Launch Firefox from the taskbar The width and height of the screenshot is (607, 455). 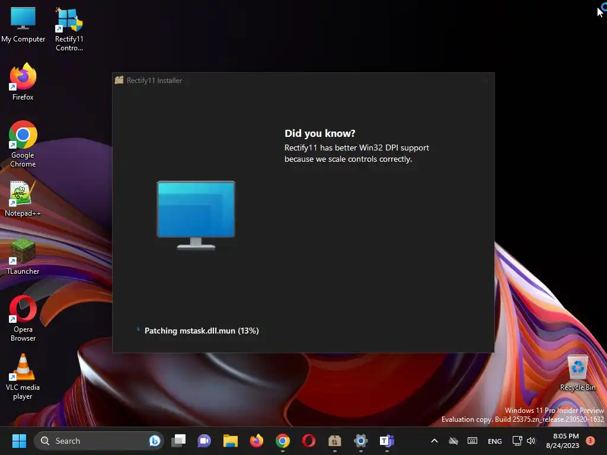pyautogui.click(x=256, y=441)
